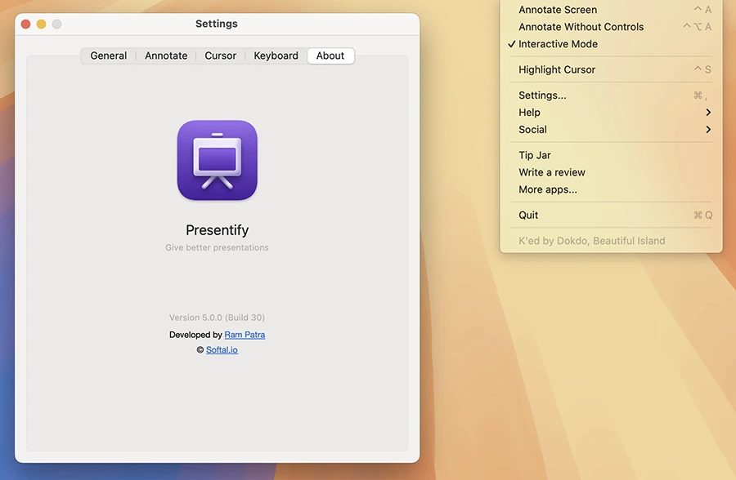Image resolution: width=736 pixels, height=480 pixels.
Task: Open More apps... menu entry
Action: [x=548, y=189]
